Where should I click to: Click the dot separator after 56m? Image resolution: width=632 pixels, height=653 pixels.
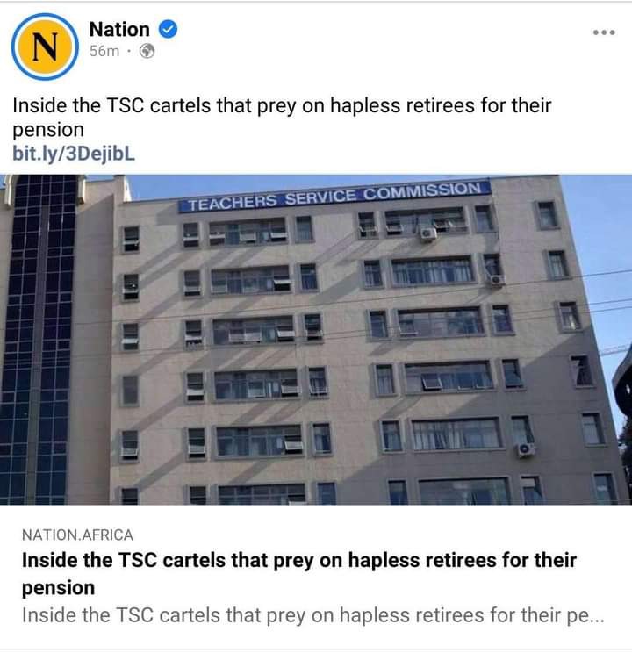(x=129, y=51)
